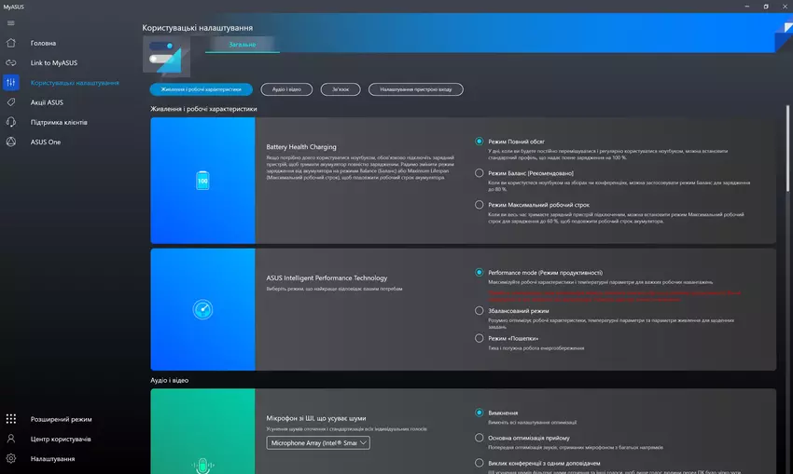Viewport: 793px width, 474px height.
Task: Click the Battery Health Charging battery tile
Action: pos(202,181)
